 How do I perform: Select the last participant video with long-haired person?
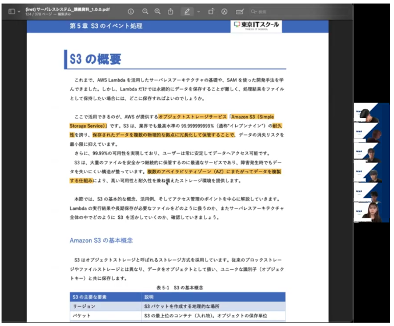pyautogui.click(x=368, y=212)
